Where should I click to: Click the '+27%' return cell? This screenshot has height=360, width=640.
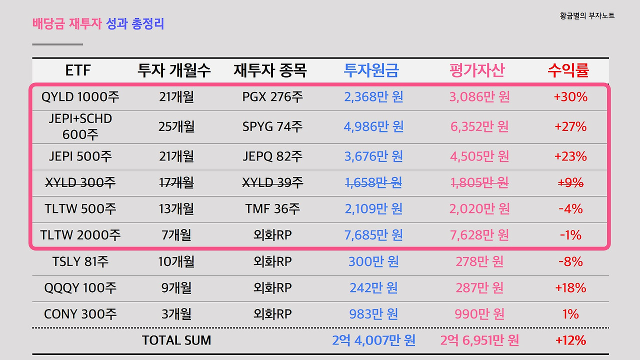point(570,126)
